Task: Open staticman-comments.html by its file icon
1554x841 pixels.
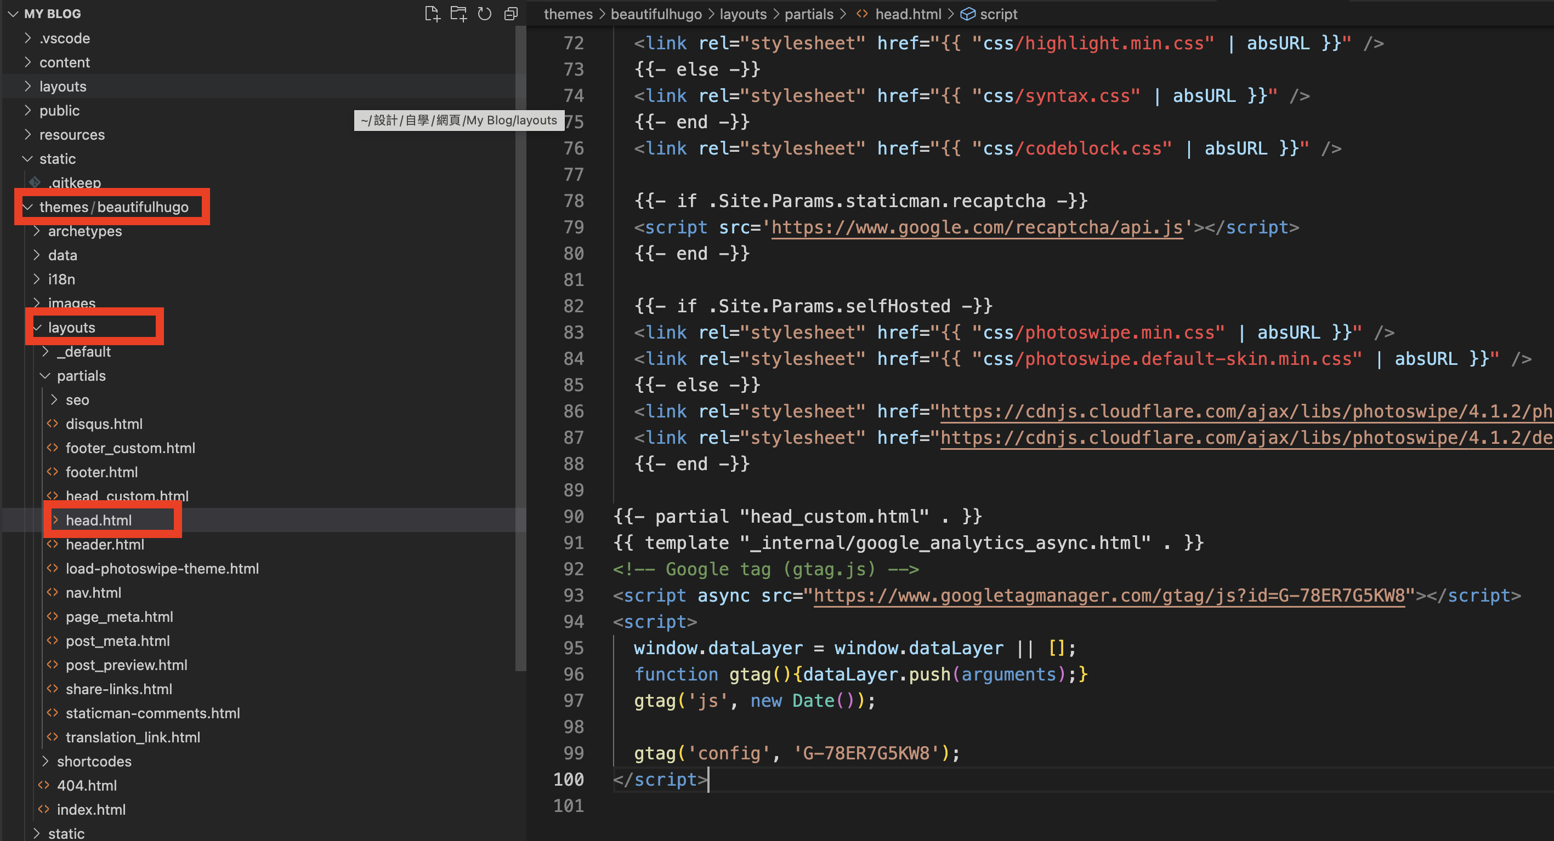Action: (x=53, y=713)
